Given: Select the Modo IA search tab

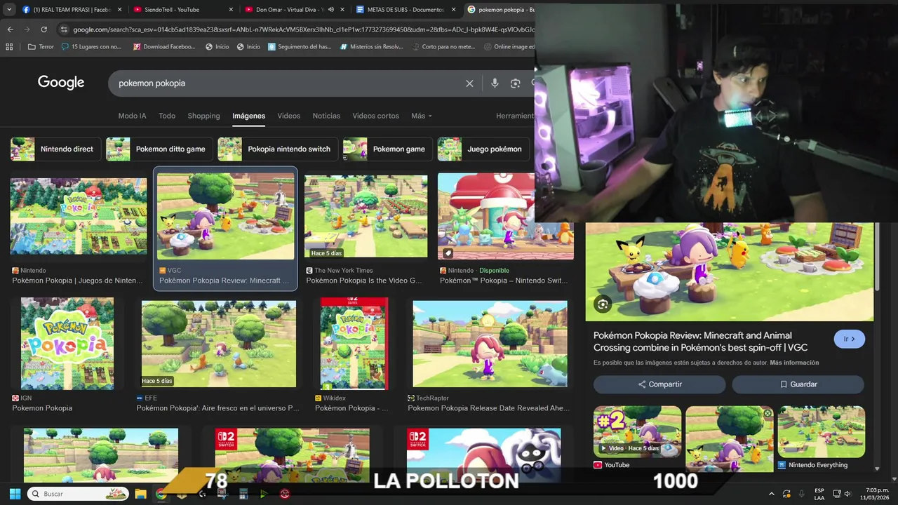Looking at the screenshot, I should pyautogui.click(x=133, y=116).
